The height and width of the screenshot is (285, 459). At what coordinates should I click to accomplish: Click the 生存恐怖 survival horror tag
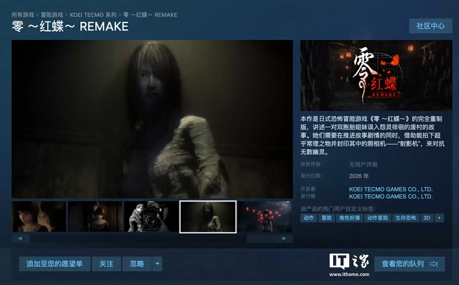tap(406, 218)
